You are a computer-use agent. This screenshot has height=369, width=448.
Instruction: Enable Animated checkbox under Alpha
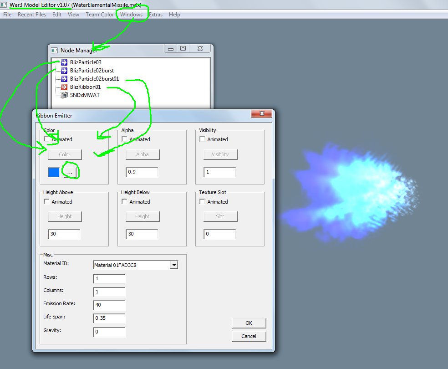124,139
